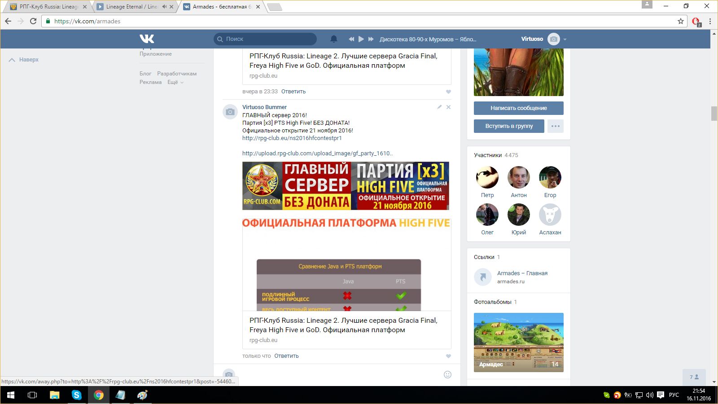Click Opera-style red extension icon
718x404 pixels.
coord(696,22)
